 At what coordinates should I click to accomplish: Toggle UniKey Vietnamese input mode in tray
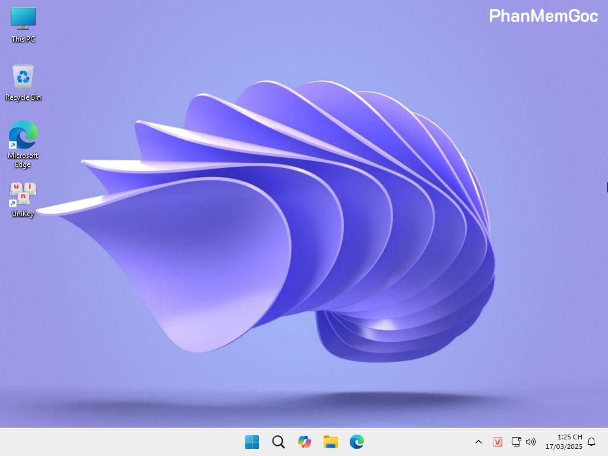tap(498, 442)
